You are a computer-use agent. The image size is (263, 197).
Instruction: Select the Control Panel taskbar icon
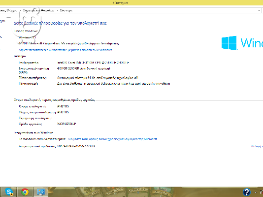41,192
